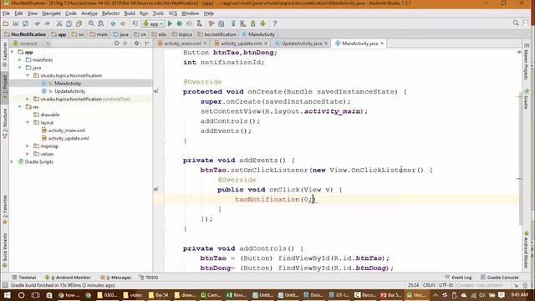Switch to UpdateActivity.java editor tab

coord(302,43)
